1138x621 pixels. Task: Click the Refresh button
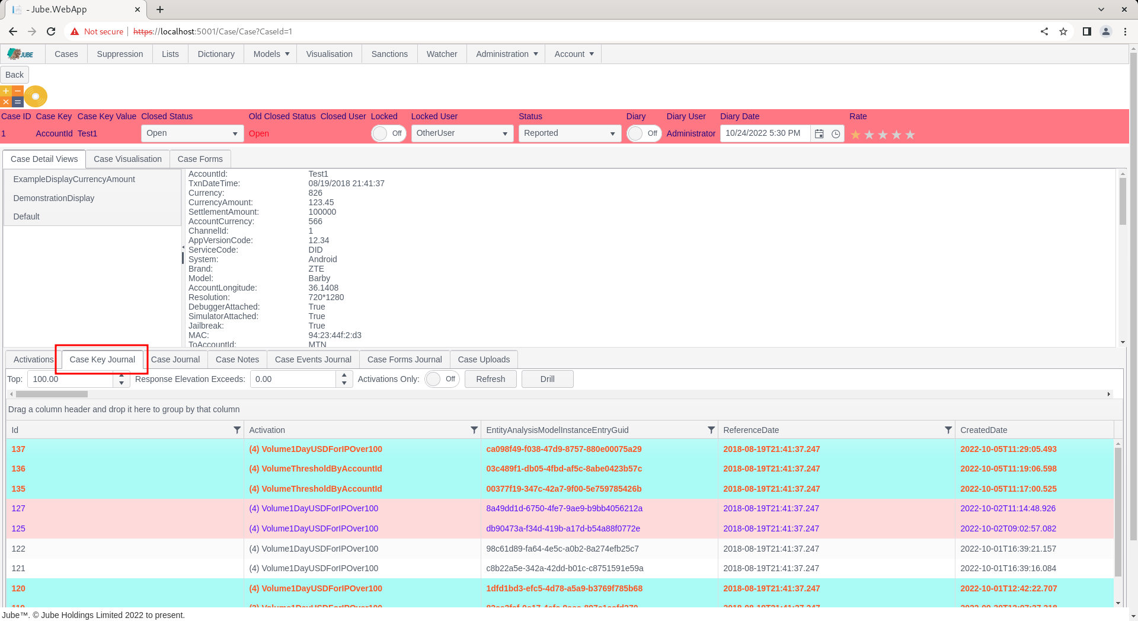[491, 379]
